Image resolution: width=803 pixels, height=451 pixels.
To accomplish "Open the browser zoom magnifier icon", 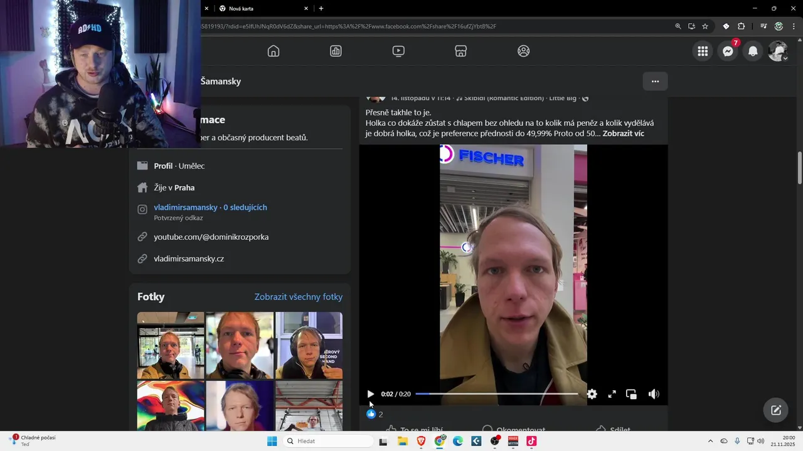I will click(678, 26).
